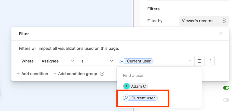Collapse the user value dropdown arrow

pos(190,61)
